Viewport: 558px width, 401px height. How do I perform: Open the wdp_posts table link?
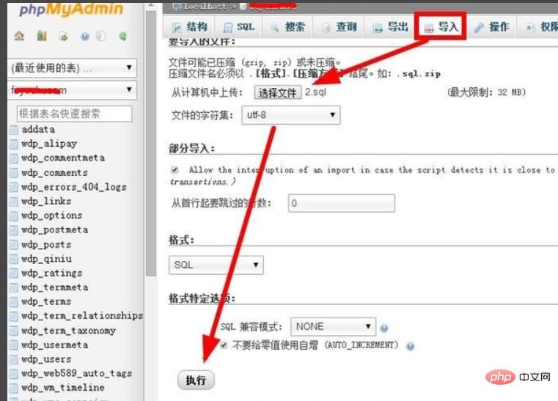[x=46, y=244]
